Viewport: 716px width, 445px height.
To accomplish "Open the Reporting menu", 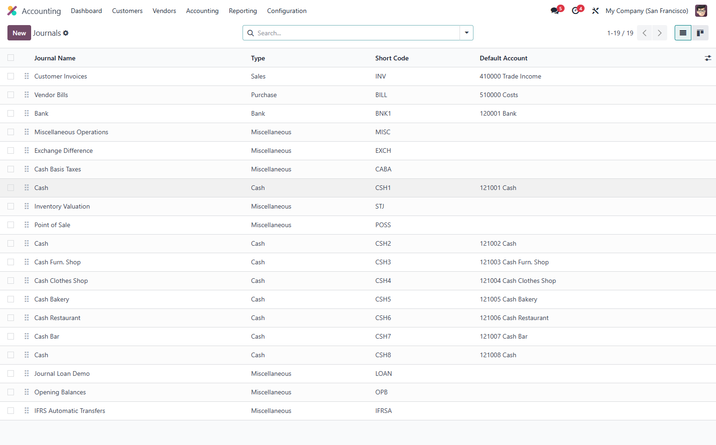I will click(x=243, y=11).
